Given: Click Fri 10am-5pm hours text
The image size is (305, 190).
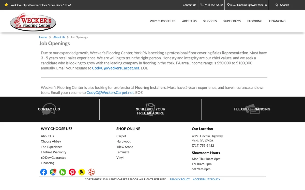Looking at the screenshot, I should [x=202, y=164].
